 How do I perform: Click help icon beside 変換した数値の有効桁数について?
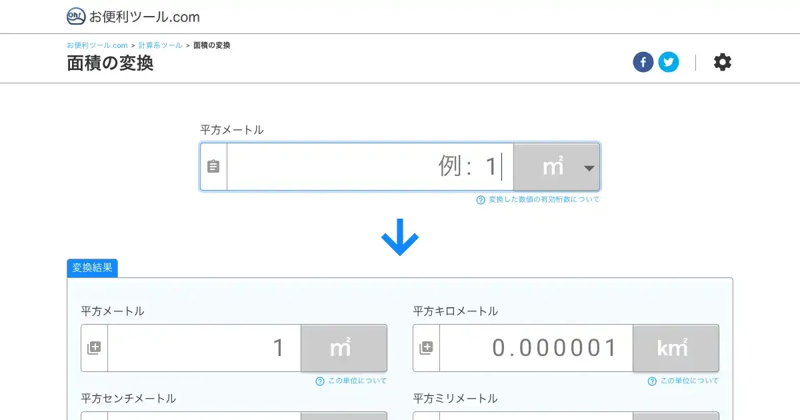(x=481, y=200)
